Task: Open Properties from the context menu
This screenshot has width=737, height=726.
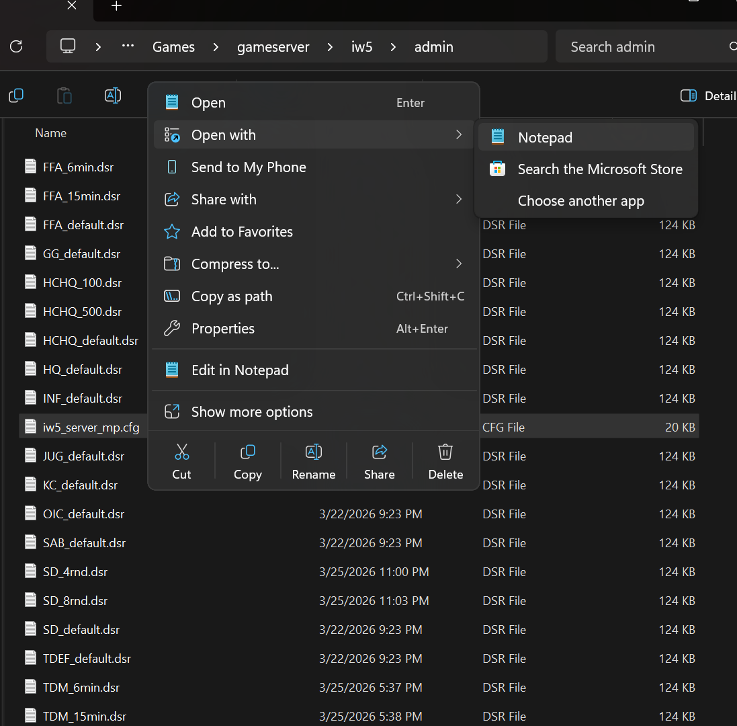Action: 314,328
